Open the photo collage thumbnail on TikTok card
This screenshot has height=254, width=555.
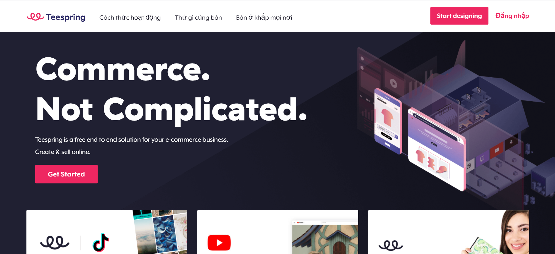click(x=160, y=232)
